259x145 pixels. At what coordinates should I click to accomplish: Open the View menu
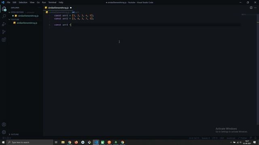pyautogui.click(x=32, y=2)
